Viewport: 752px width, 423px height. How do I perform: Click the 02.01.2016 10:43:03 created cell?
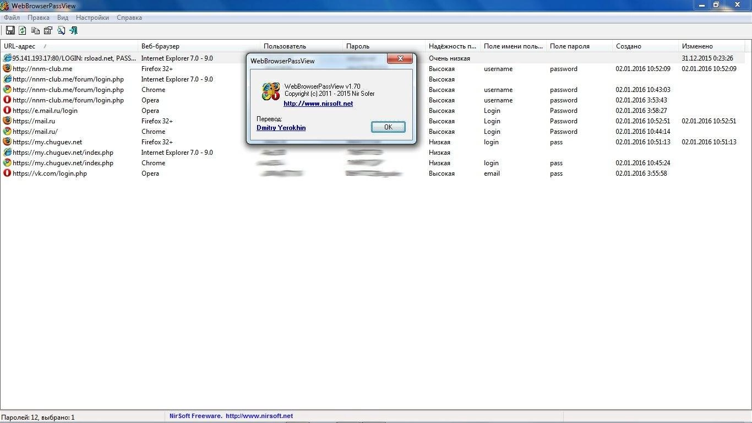pos(643,90)
